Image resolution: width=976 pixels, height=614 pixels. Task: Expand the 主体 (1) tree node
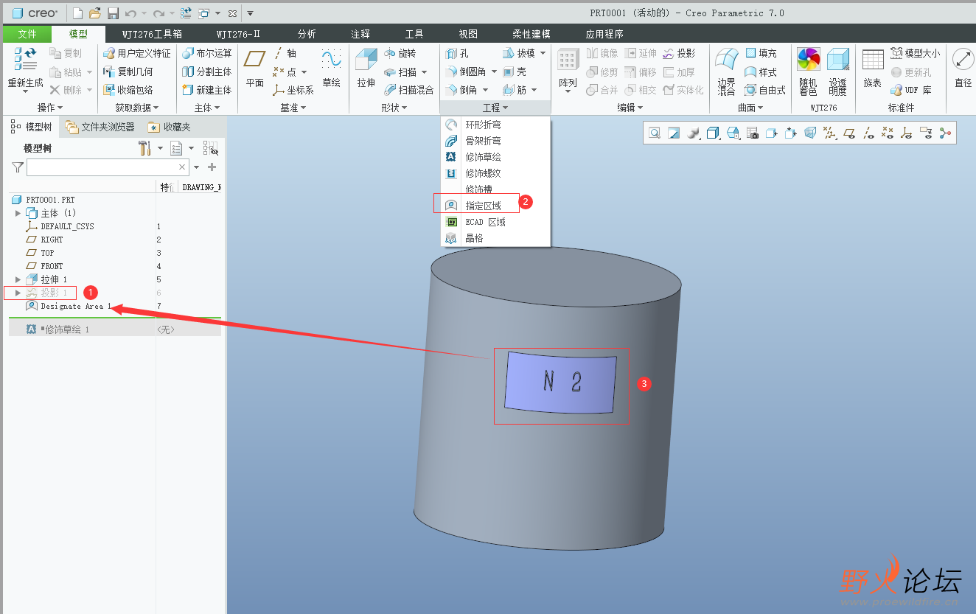click(18, 213)
